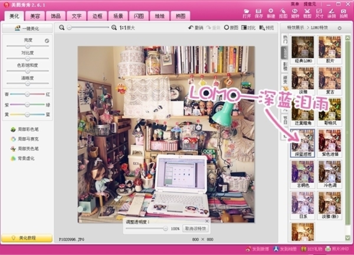Viewport: 354px width, 255px height.
Task: Adjust the 亮度 brightness slider
Action: click(27, 46)
